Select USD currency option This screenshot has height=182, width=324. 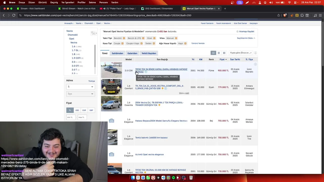[77, 110]
